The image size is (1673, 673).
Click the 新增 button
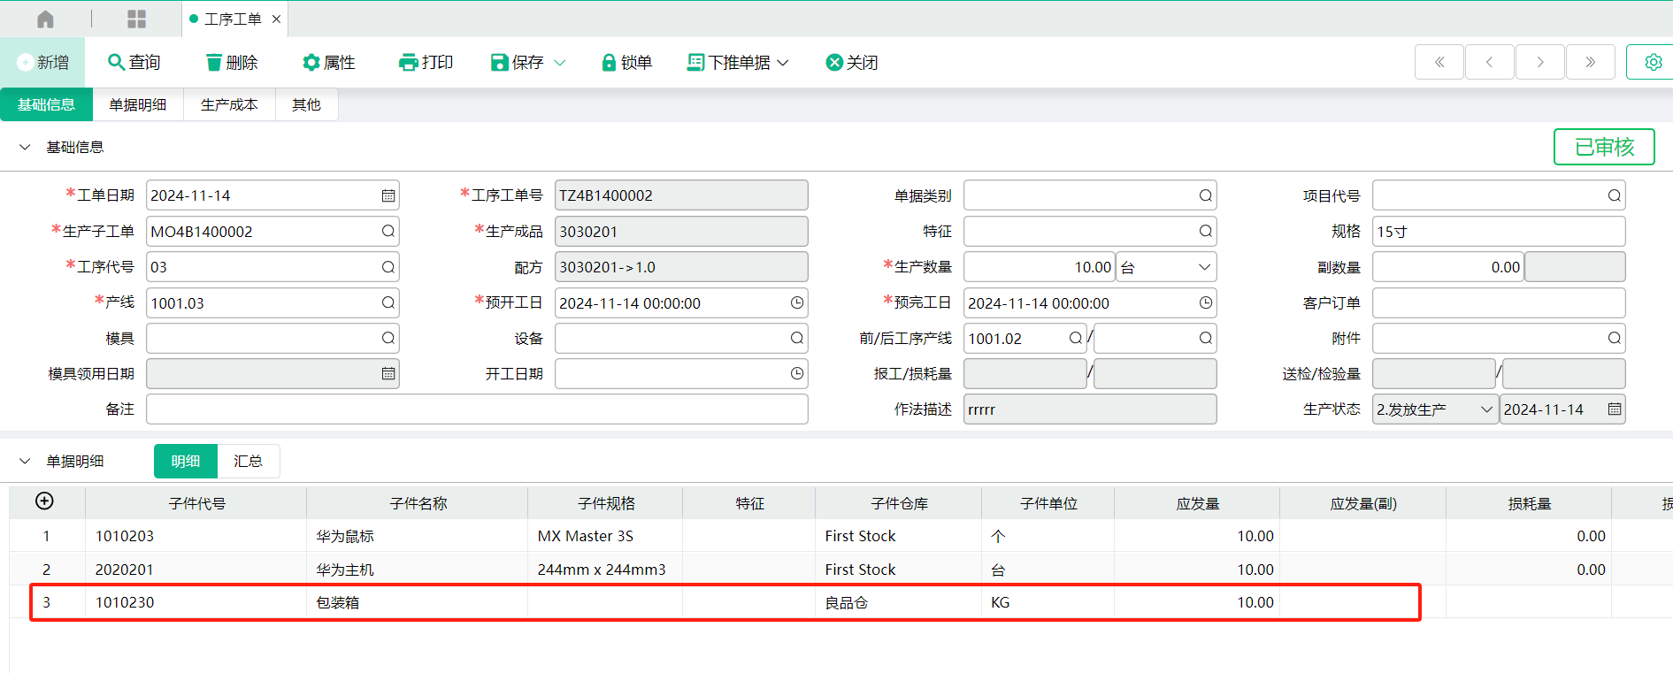pos(42,62)
